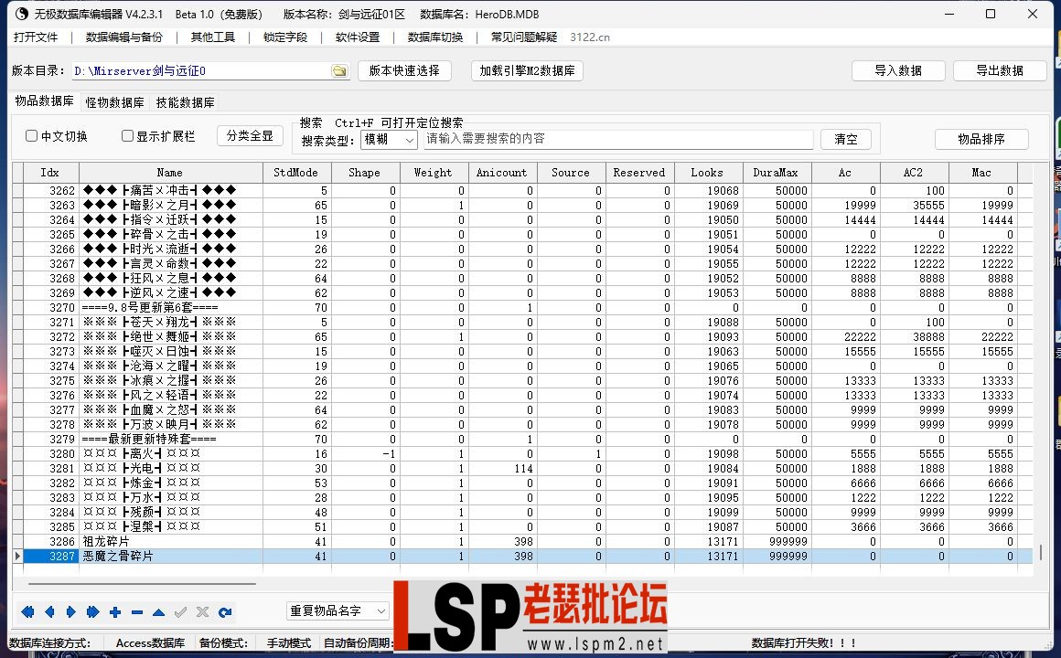Click the edit record triangle icon
The image size is (1061, 658).
158,612
